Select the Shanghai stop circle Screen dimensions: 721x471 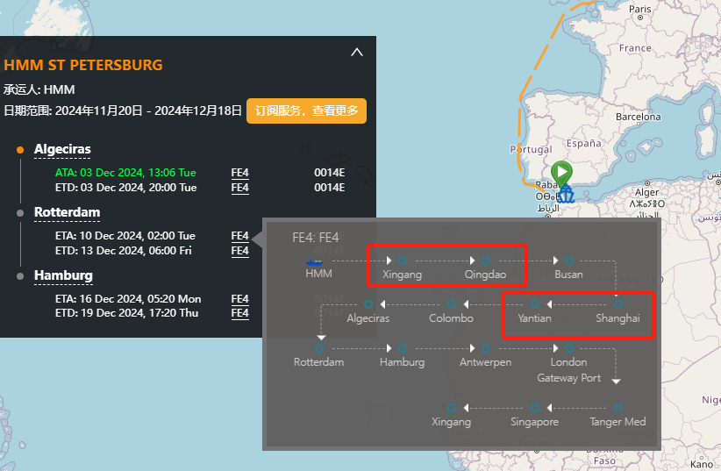618,304
